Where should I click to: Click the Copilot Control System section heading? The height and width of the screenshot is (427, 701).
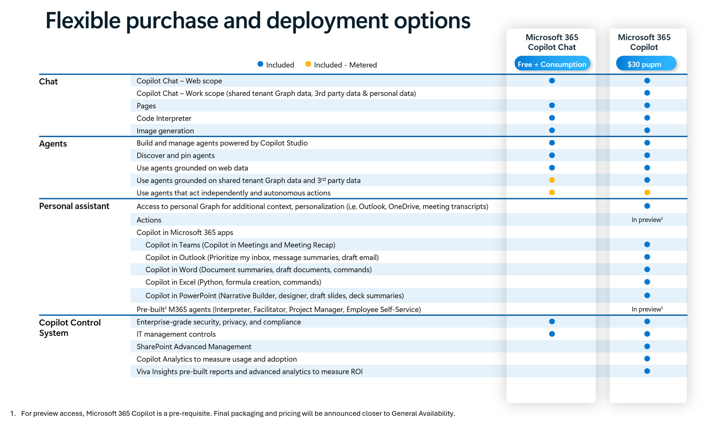click(70, 328)
